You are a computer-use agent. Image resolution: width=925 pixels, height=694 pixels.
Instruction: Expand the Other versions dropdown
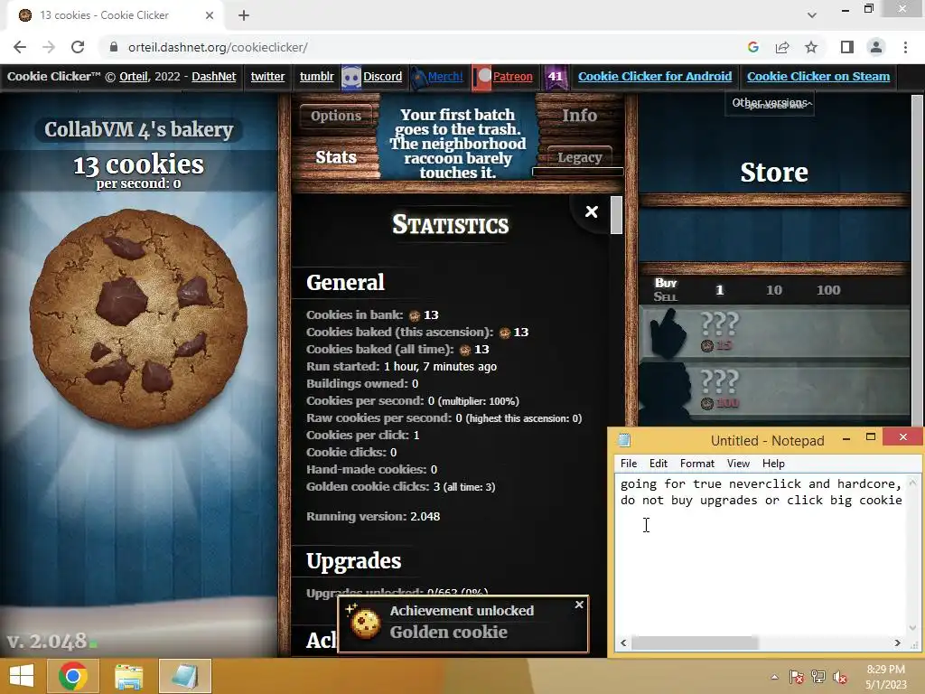[770, 103]
